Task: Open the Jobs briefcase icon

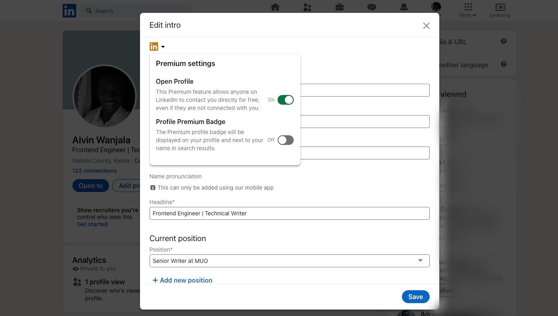Action: 340,7
